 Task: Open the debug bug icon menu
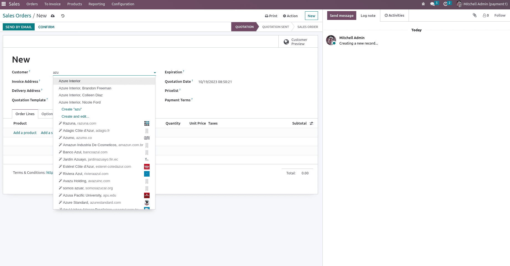click(x=423, y=4)
